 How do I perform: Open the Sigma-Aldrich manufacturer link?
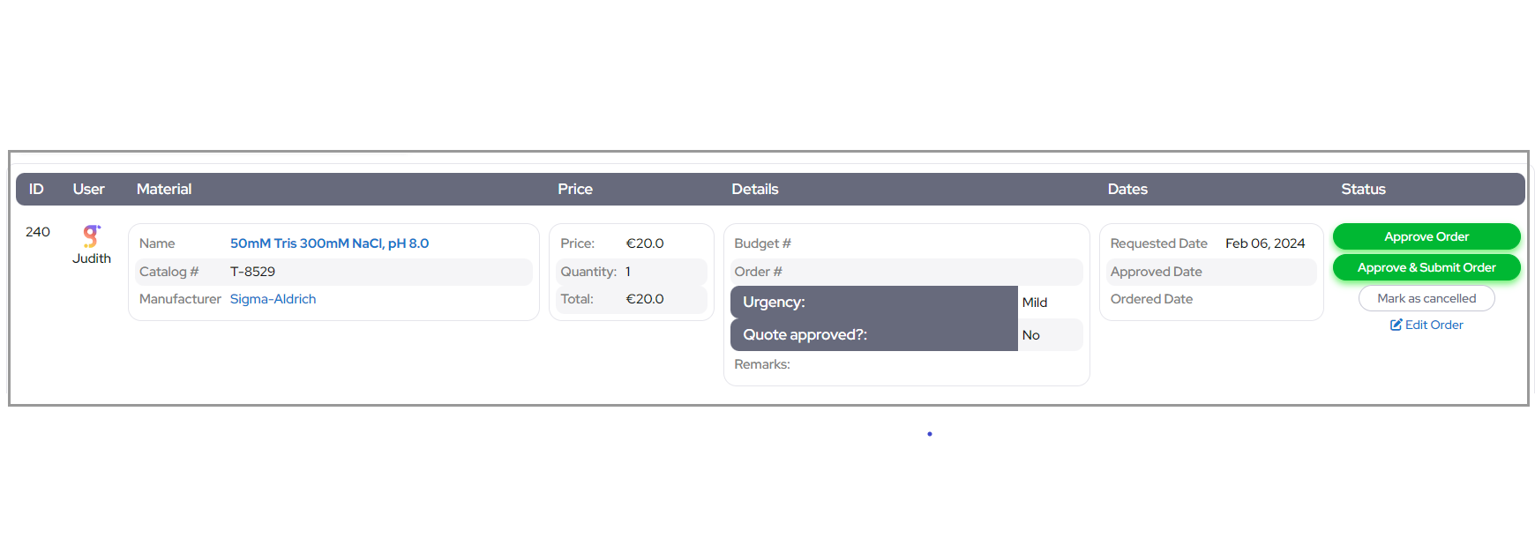pyautogui.click(x=273, y=299)
